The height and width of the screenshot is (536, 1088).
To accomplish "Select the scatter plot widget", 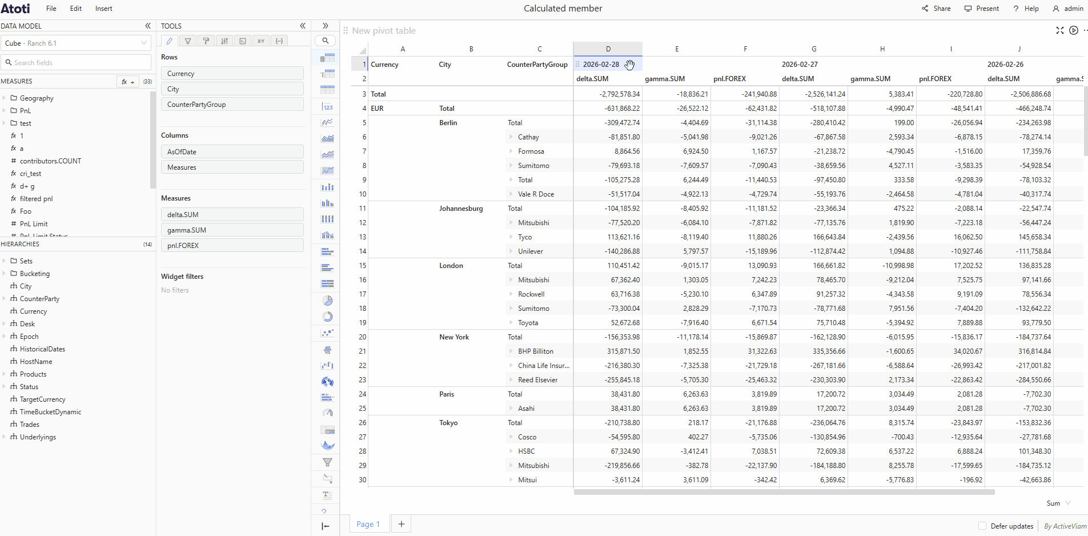I will [327, 333].
